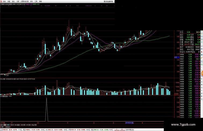203x131 pixels.
Task: Open the 报价 menu
Action: [x=13, y=2]
